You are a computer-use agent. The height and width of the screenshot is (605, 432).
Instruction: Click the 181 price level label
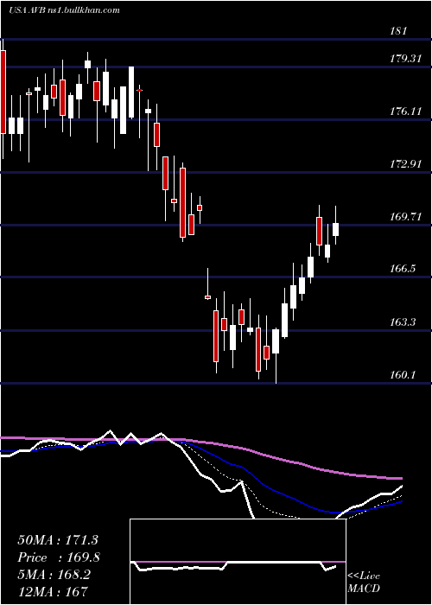(398, 31)
